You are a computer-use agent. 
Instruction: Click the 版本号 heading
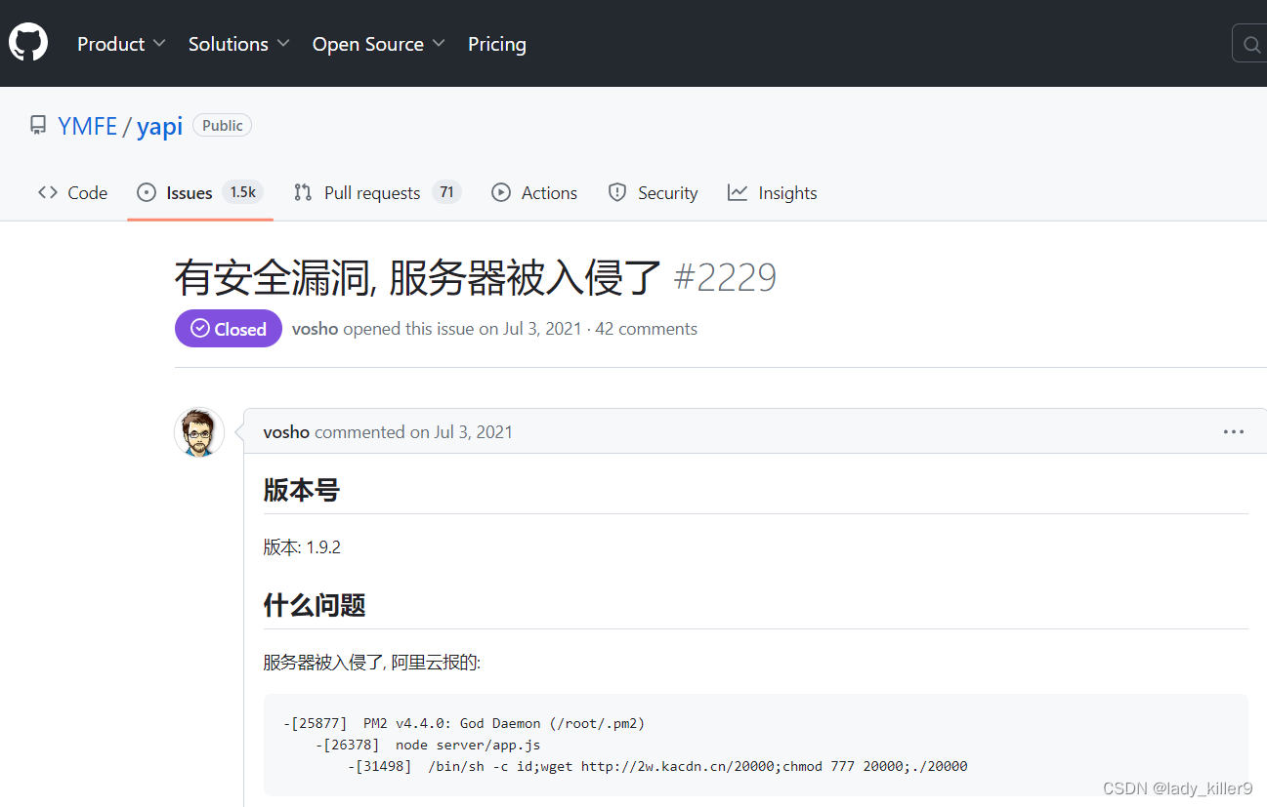pyautogui.click(x=301, y=490)
